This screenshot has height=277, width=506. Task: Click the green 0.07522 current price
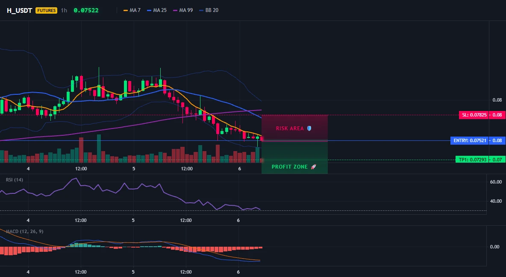[x=86, y=10]
